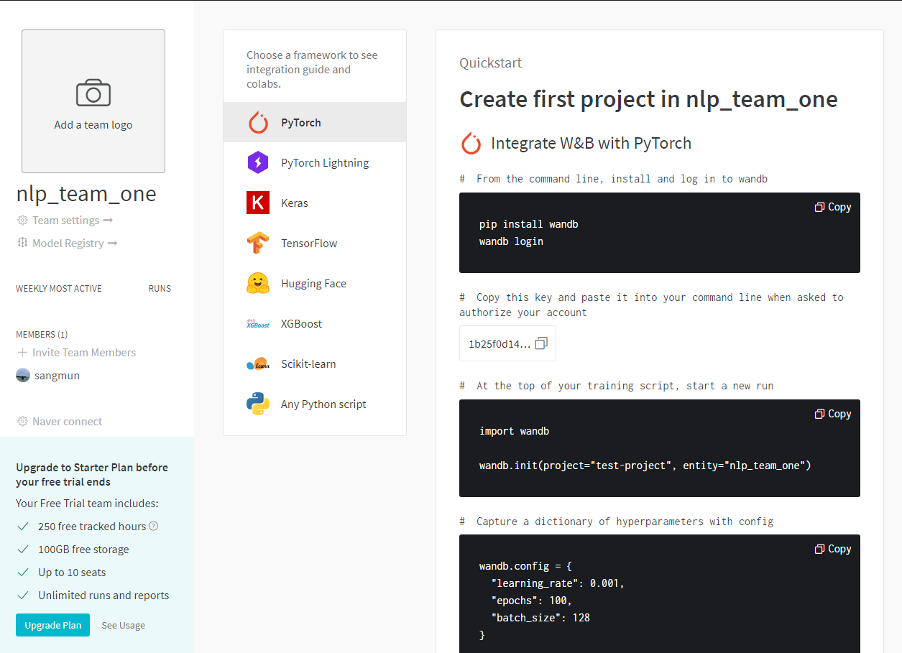The image size is (902, 653).
Task: Click the red Keras K icon
Action: (x=258, y=203)
